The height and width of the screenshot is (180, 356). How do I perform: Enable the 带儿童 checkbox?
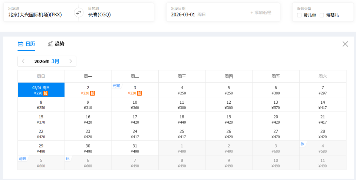299,15
